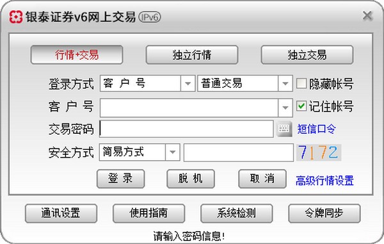Click the 交易密码 label
The height and width of the screenshot is (244, 384).
71,129
